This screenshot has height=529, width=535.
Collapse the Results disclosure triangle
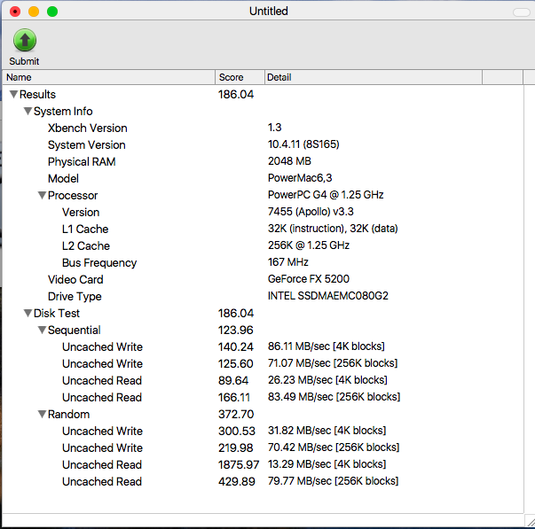click(13, 95)
